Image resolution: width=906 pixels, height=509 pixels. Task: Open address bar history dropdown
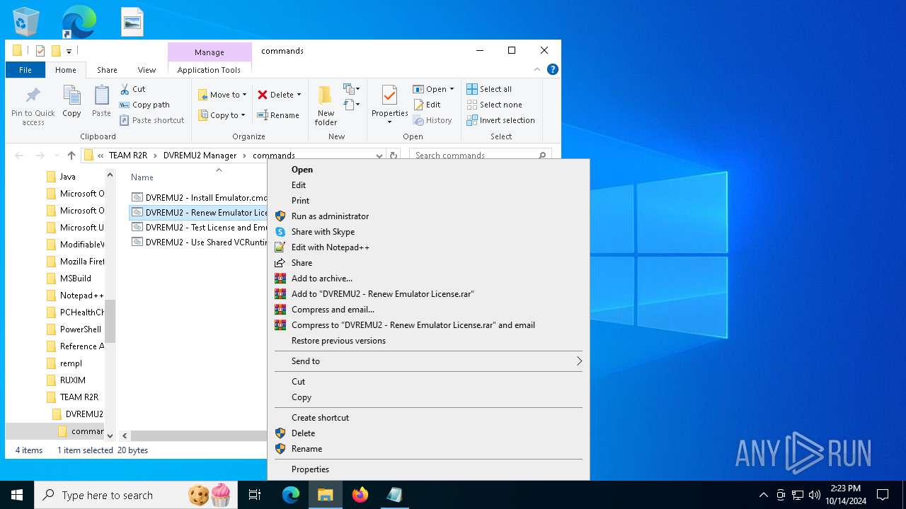click(x=379, y=156)
